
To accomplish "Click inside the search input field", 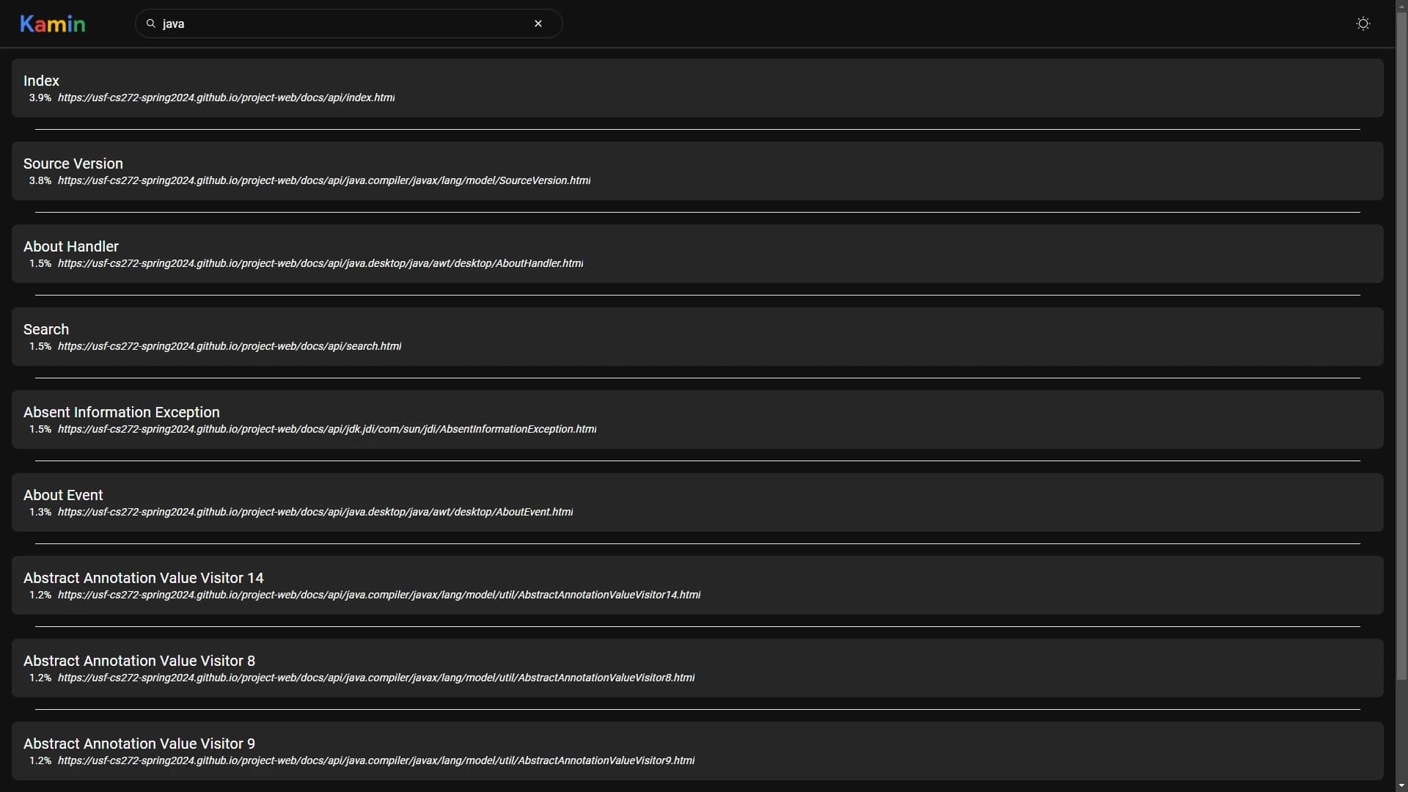I will (330, 23).
